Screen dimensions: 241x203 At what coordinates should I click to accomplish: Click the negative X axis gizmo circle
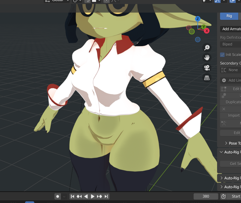click(189, 28)
